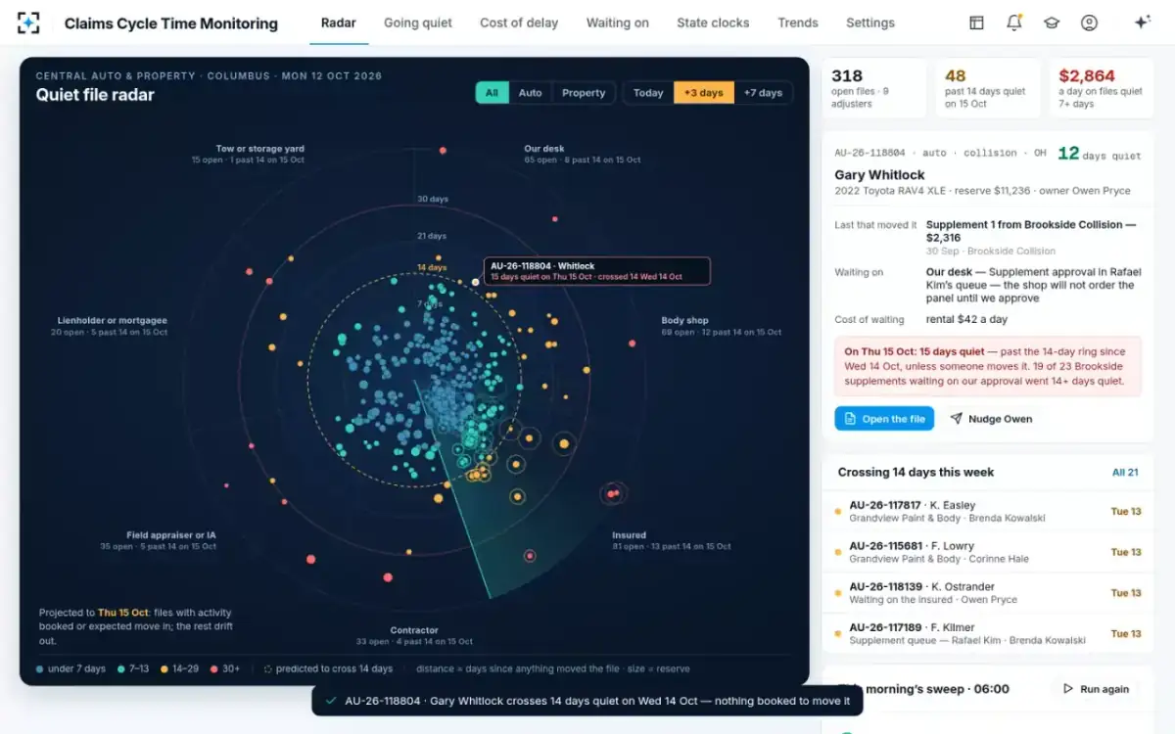Click checkmark icon in Whitlock toast
Viewport: 1175px width, 734px height.
point(331,701)
